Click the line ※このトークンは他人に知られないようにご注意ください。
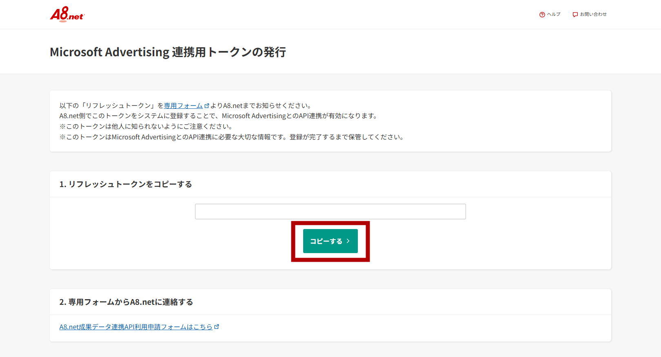The image size is (661, 357). click(146, 126)
